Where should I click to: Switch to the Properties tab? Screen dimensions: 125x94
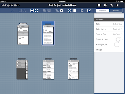pyautogui.click(x=103, y=11)
